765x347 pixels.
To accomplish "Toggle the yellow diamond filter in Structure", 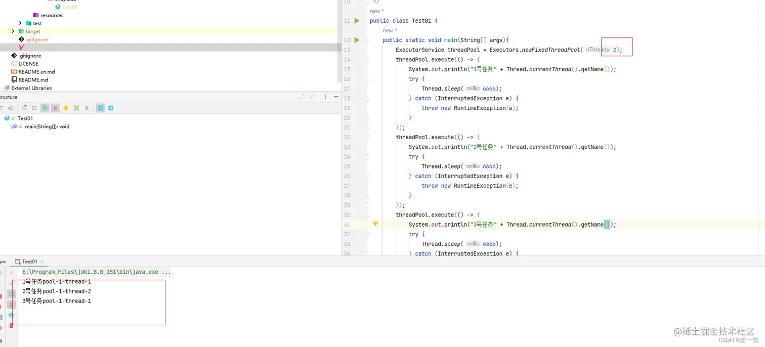I will click(66, 108).
